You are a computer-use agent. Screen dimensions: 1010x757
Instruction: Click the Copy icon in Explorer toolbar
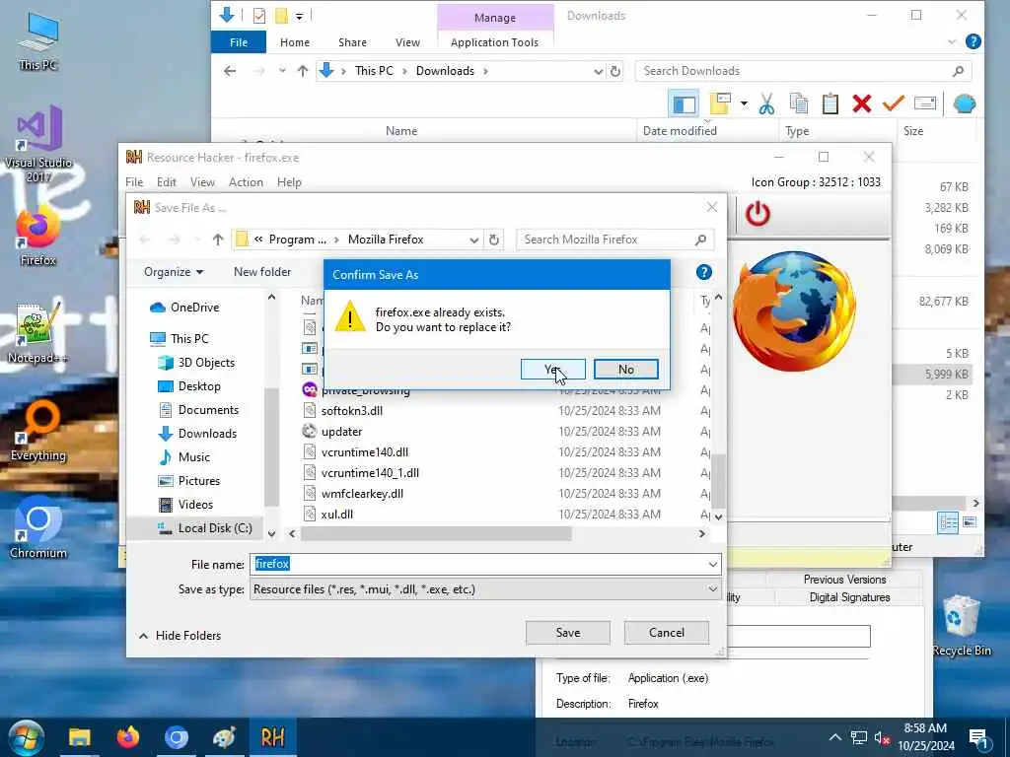coord(799,103)
